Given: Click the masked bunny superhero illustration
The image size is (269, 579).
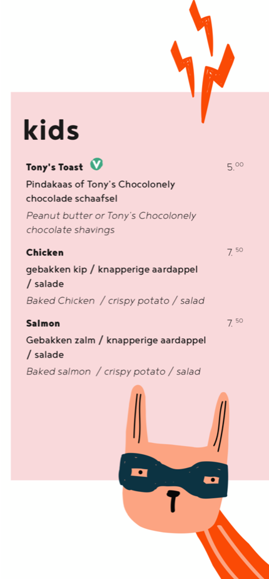Looking at the screenshot, I should coord(191,480).
